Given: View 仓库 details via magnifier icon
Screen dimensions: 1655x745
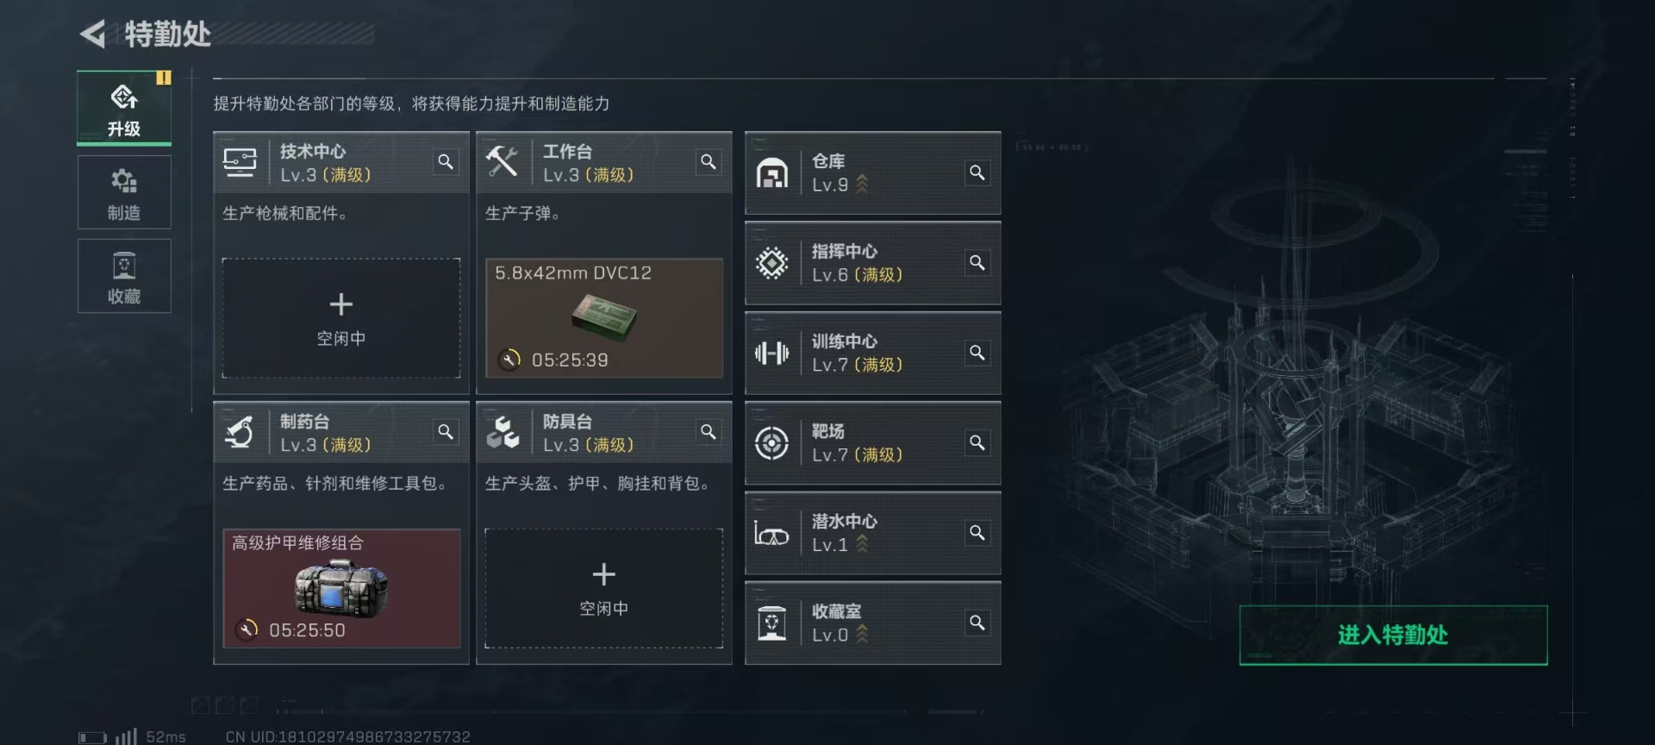Looking at the screenshot, I should click(977, 172).
